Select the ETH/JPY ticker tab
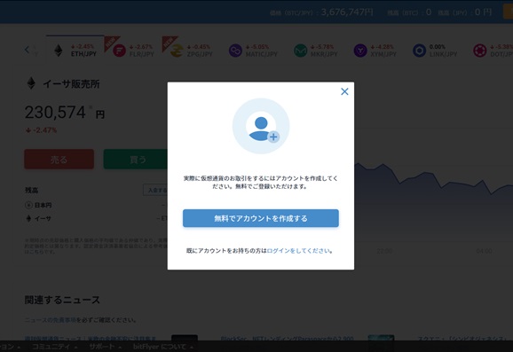Screen dimensions: 513x352 pos(75,50)
